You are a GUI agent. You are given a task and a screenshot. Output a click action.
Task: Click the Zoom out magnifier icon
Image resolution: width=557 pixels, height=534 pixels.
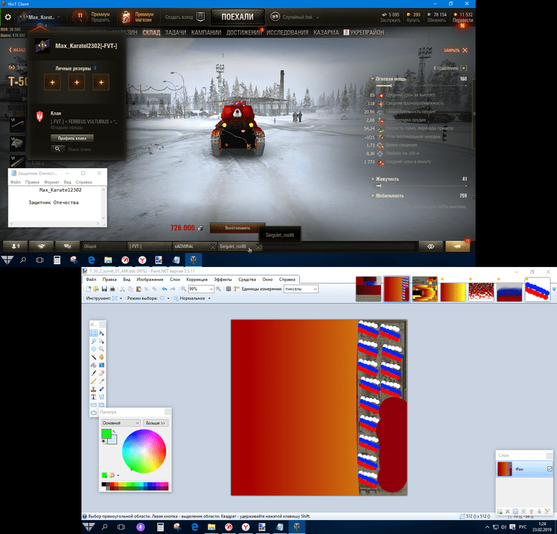click(183, 289)
